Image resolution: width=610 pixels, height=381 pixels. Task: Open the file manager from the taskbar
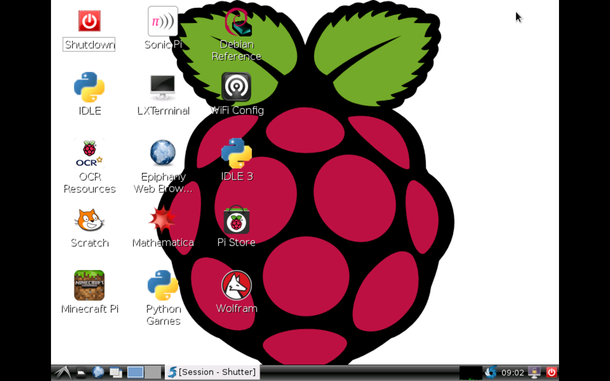(x=81, y=372)
